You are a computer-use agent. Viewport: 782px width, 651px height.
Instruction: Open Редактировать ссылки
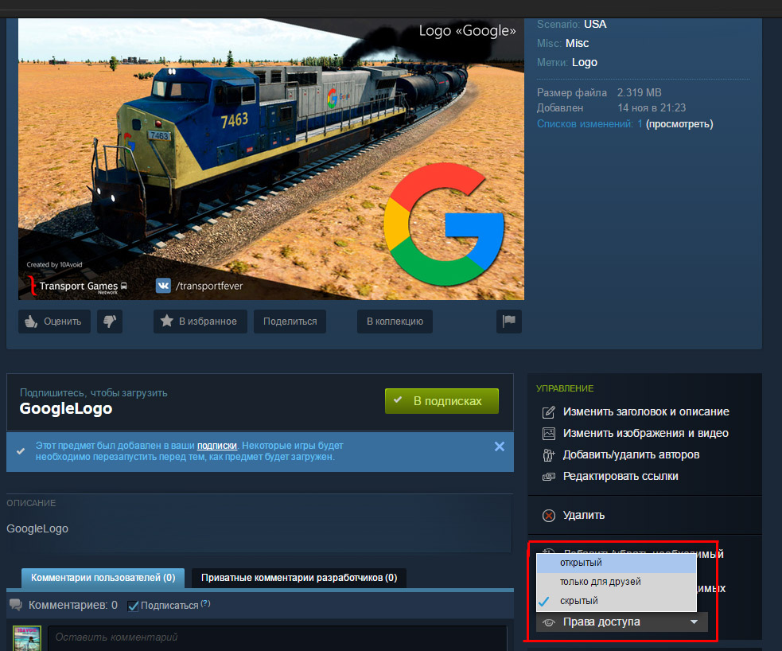click(621, 476)
